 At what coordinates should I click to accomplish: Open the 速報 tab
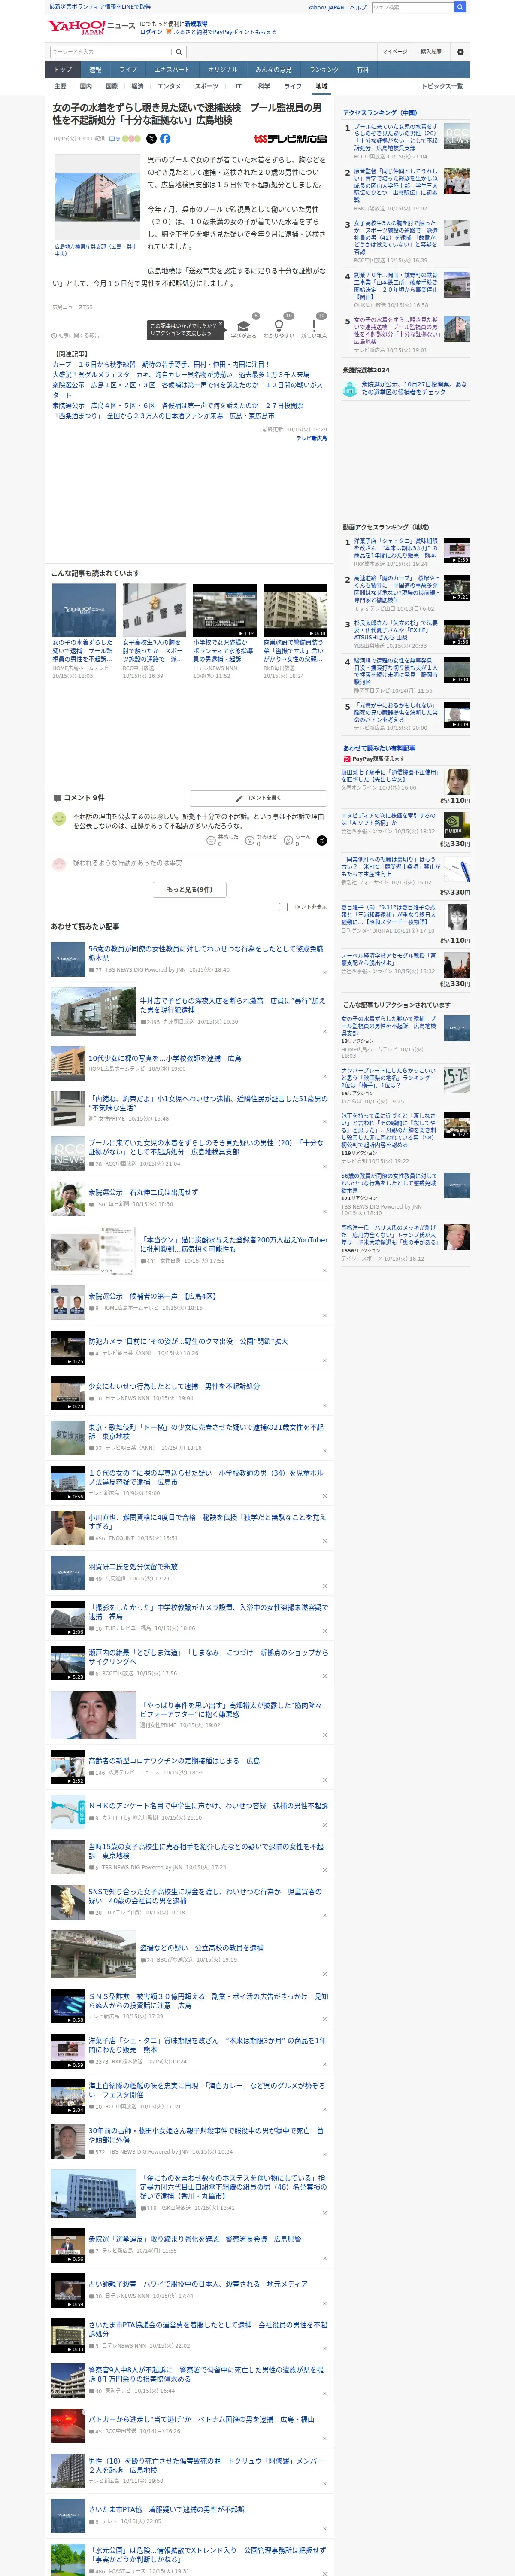95,70
